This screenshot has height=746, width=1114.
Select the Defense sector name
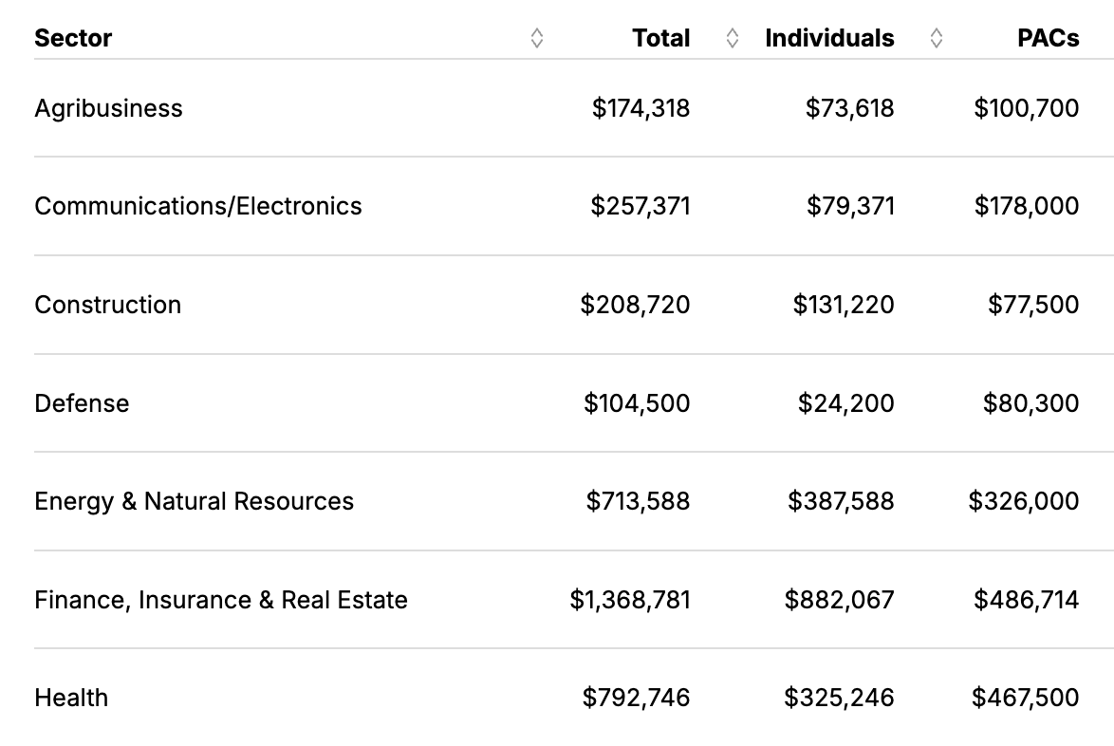(82, 403)
